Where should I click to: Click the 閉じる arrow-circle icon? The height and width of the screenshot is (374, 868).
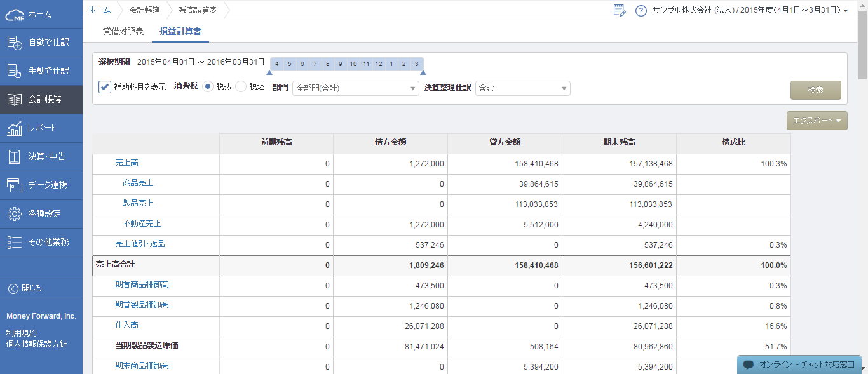[x=13, y=288]
